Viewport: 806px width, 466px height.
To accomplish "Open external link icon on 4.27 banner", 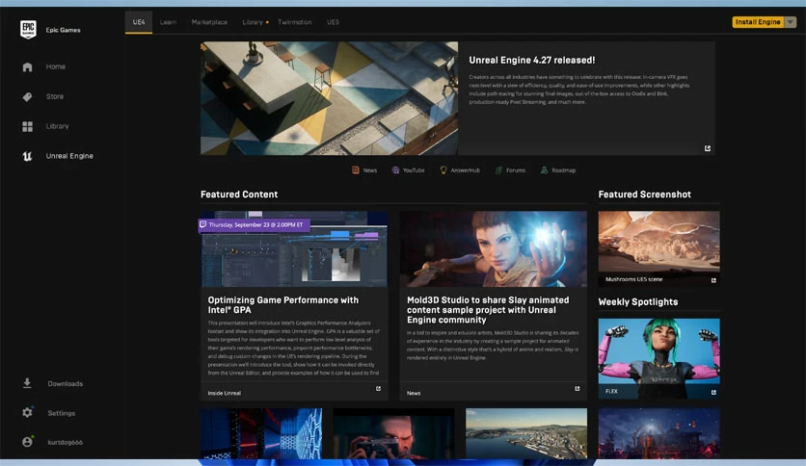I will (x=708, y=148).
